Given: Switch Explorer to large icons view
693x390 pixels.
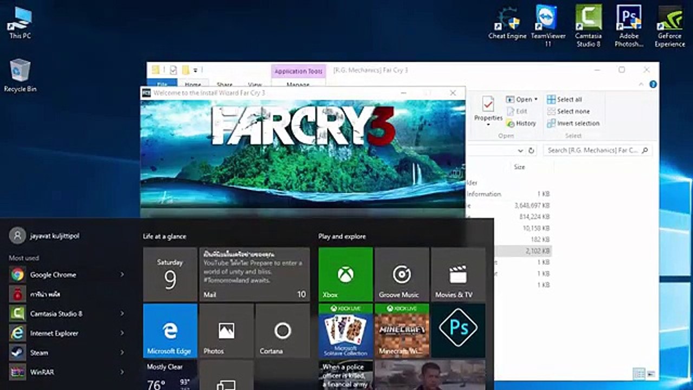Looking at the screenshot, I should 651,374.
